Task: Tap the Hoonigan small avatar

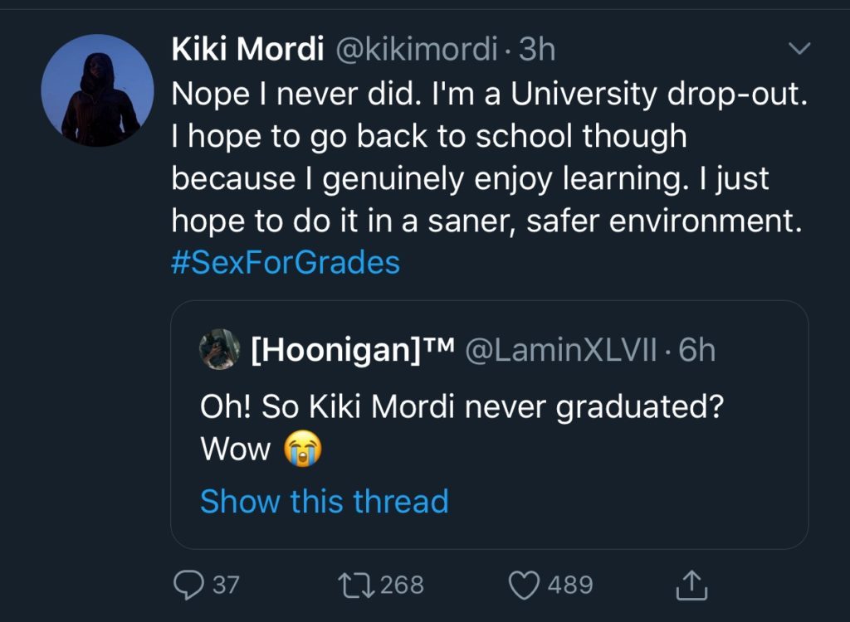Action: pos(220,349)
